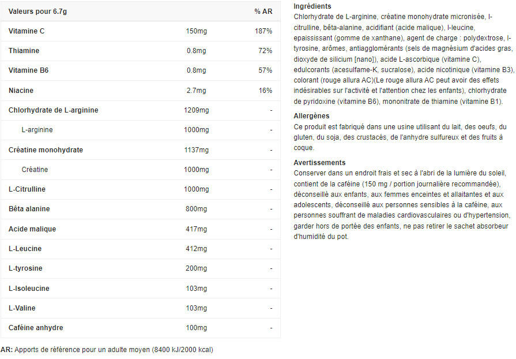Click the Vitamine B6 row label
The image size is (516, 359).
[29, 70]
